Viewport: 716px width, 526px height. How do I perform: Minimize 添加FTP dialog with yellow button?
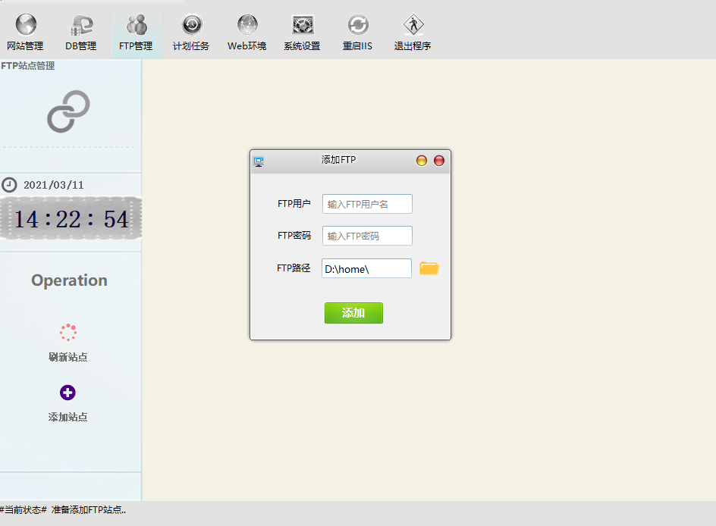coord(422,161)
